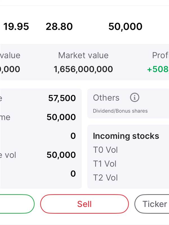Screen dimensions: 169x225
Task: Tap the bold 50,000 beside 28.80
Action: 125,27
